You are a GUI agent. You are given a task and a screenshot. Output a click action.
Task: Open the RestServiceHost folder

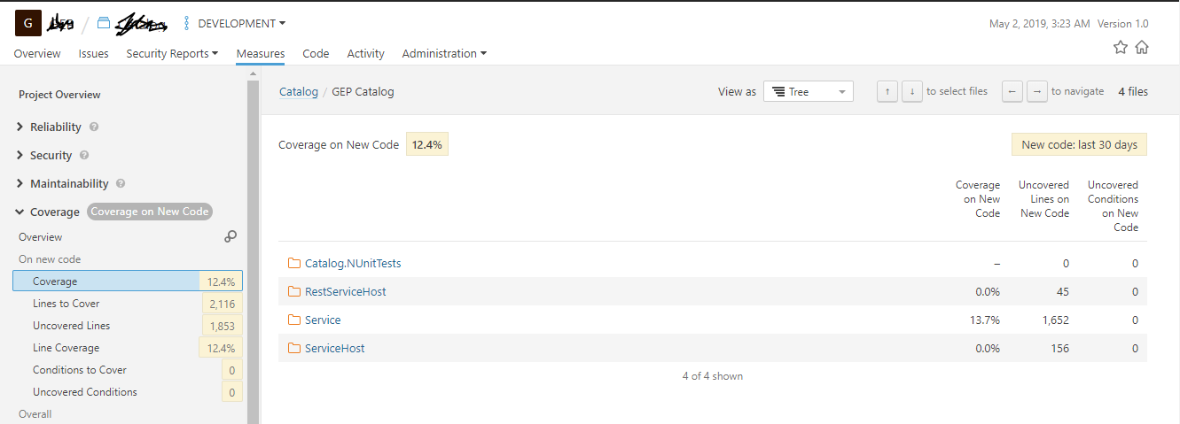345,291
